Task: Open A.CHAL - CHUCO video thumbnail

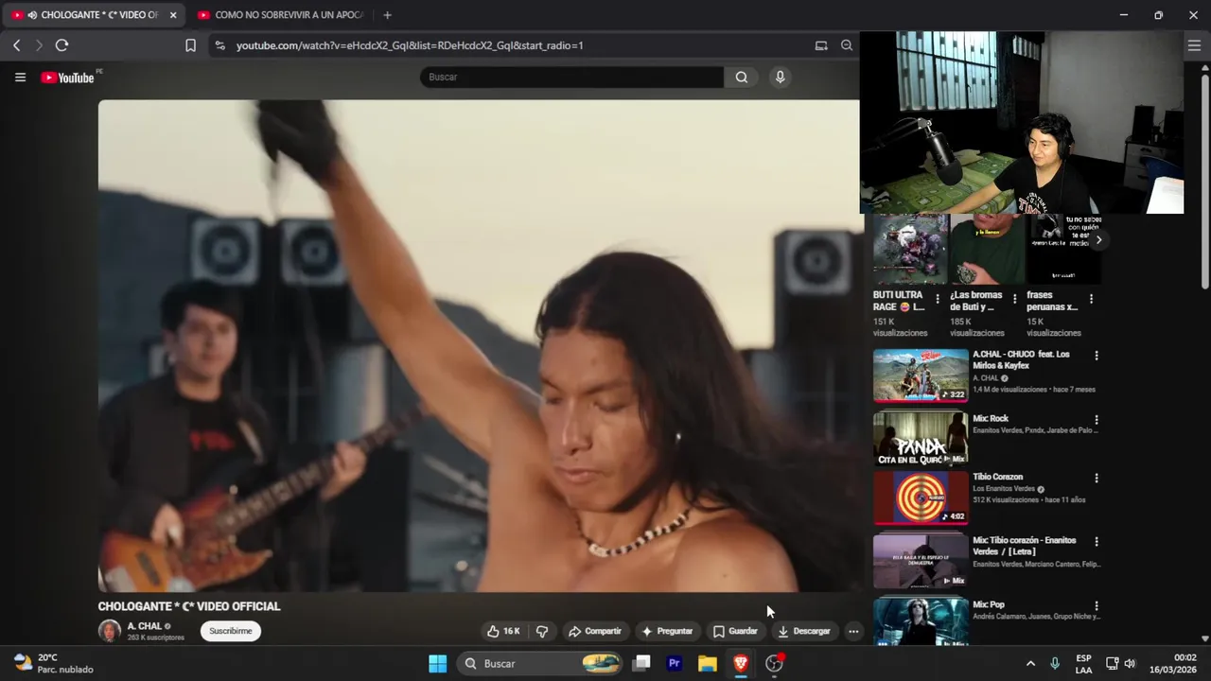Action: [921, 375]
